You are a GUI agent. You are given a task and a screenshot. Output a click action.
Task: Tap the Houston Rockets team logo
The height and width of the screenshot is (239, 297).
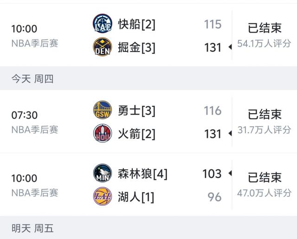tap(102, 134)
